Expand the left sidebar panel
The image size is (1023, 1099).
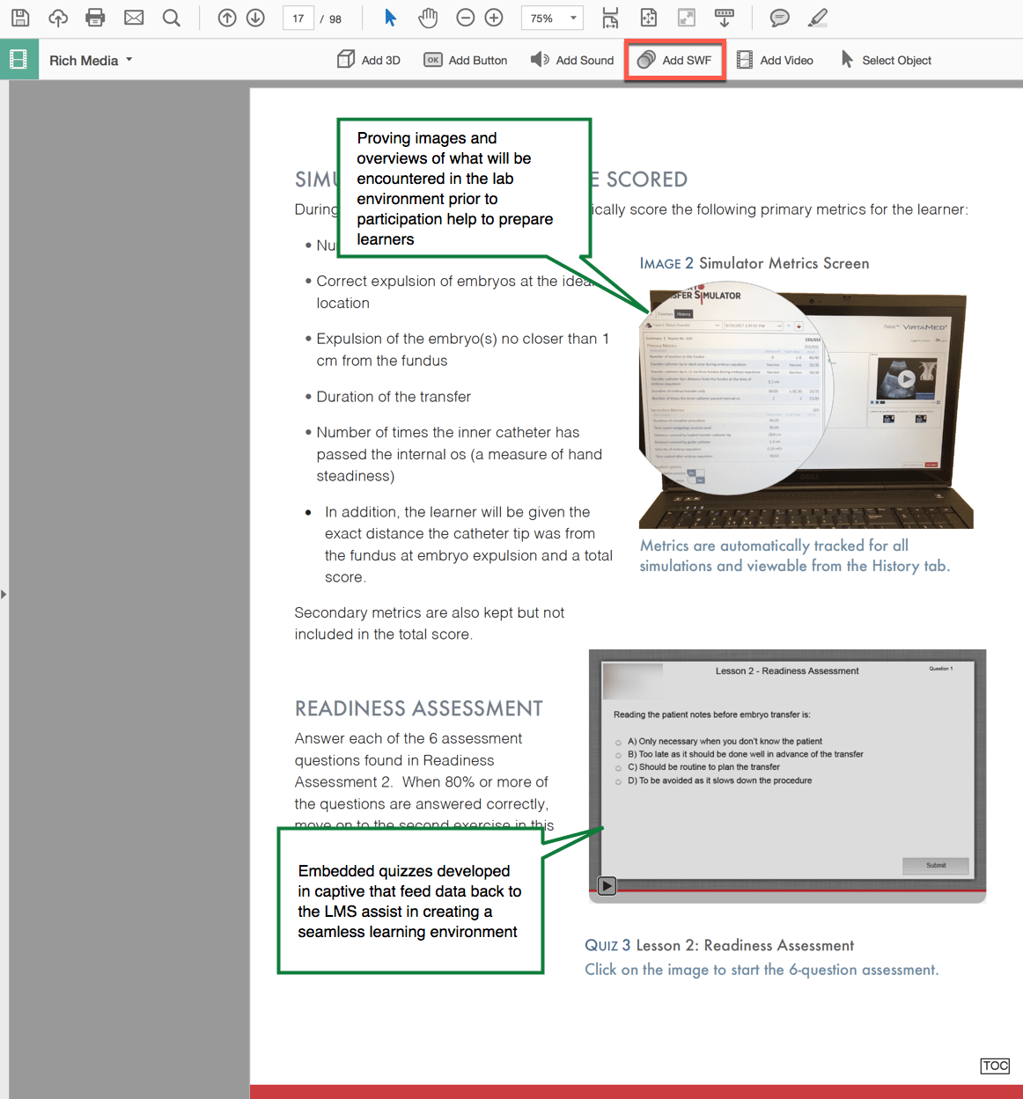tap(5, 593)
